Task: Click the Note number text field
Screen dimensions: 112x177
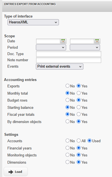Action: click(x=69, y=60)
